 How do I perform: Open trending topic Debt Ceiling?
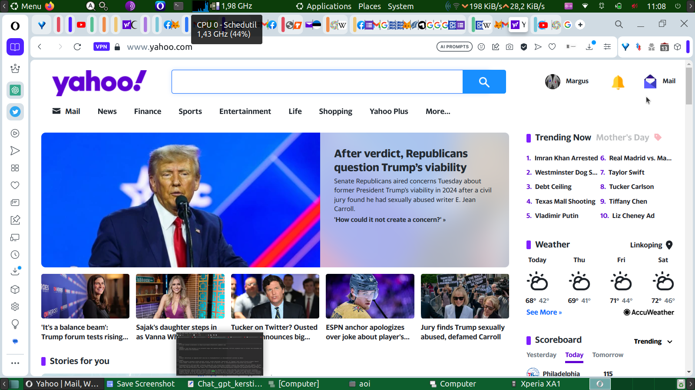tap(553, 187)
